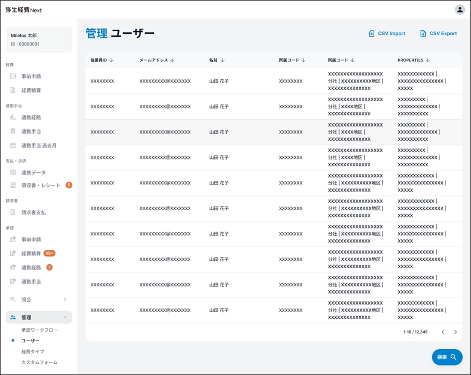Screen dimensions: 471x375
Task: Go to the next page of users
Action: (455, 332)
